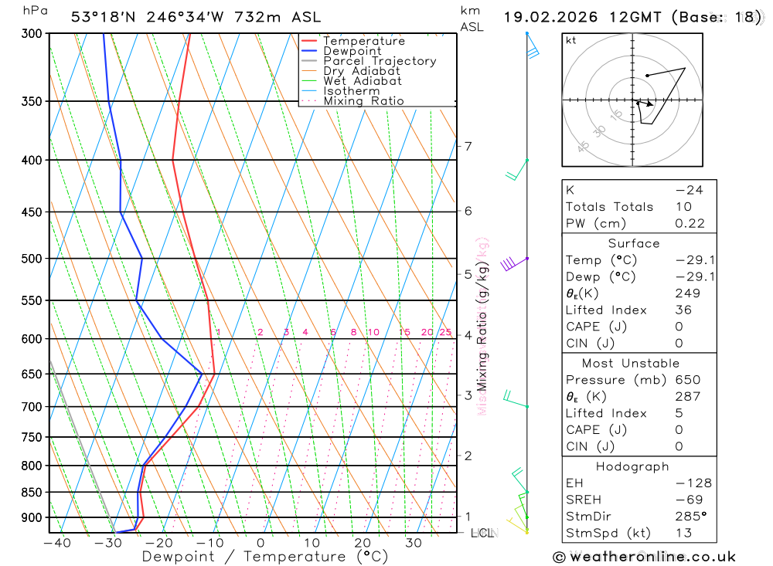Click the kt unit label in hodograph

[x=571, y=40]
